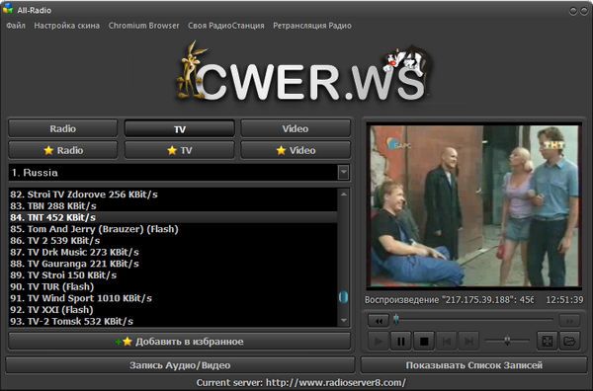This screenshot has width=593, height=391.
Task: Click the All-Radio app icon in title bar
Action: click(8, 9)
